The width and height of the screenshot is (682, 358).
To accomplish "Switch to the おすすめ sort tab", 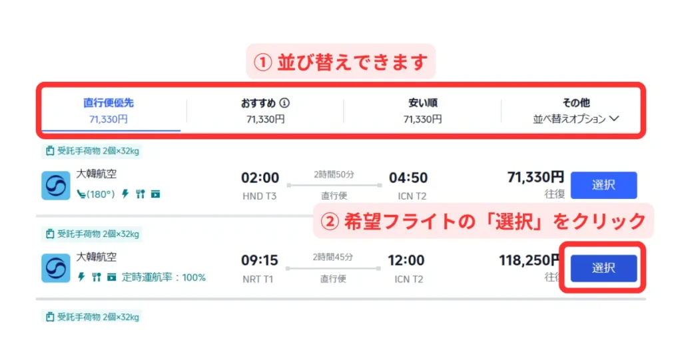I will 265,110.
